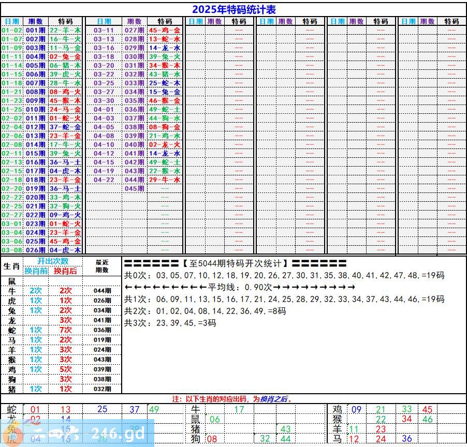
Task: Click the 7次 count for 蛇
Action: pos(66,330)
